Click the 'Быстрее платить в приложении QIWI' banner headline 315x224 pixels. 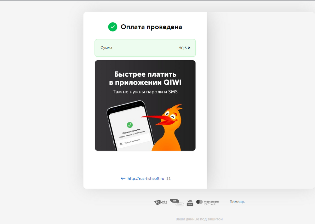pyautogui.click(x=145, y=78)
